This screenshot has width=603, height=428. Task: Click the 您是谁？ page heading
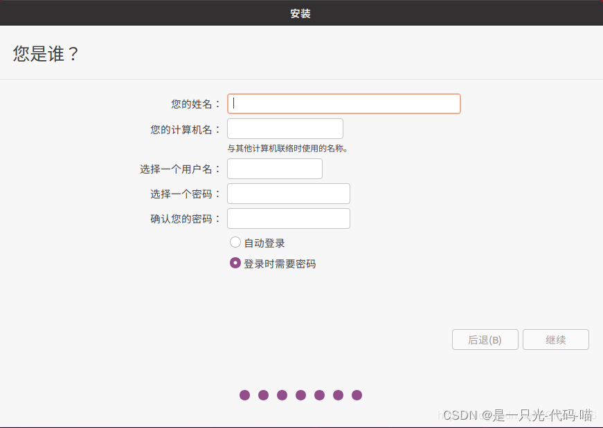[x=46, y=54]
